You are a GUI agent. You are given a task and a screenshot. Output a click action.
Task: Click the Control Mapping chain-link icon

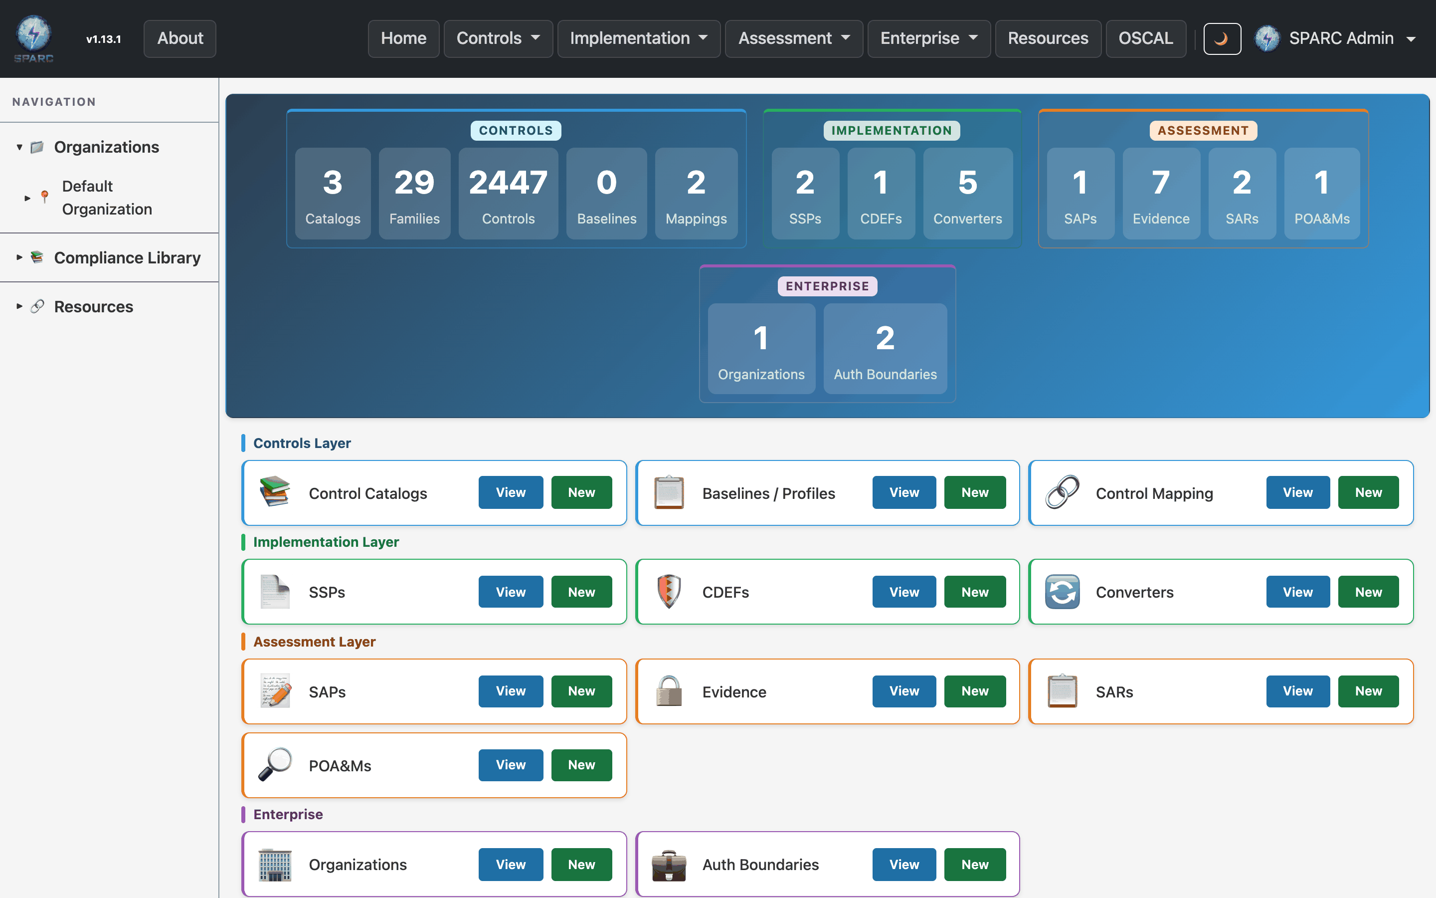pos(1062,492)
